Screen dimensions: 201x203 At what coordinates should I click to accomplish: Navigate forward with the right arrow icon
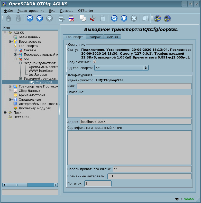tap(49, 18)
